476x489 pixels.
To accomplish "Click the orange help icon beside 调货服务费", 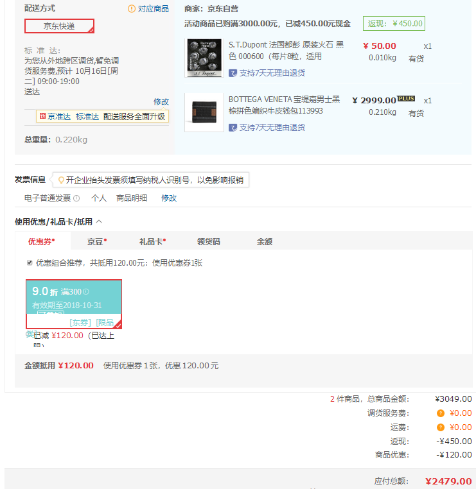I will [x=441, y=413].
